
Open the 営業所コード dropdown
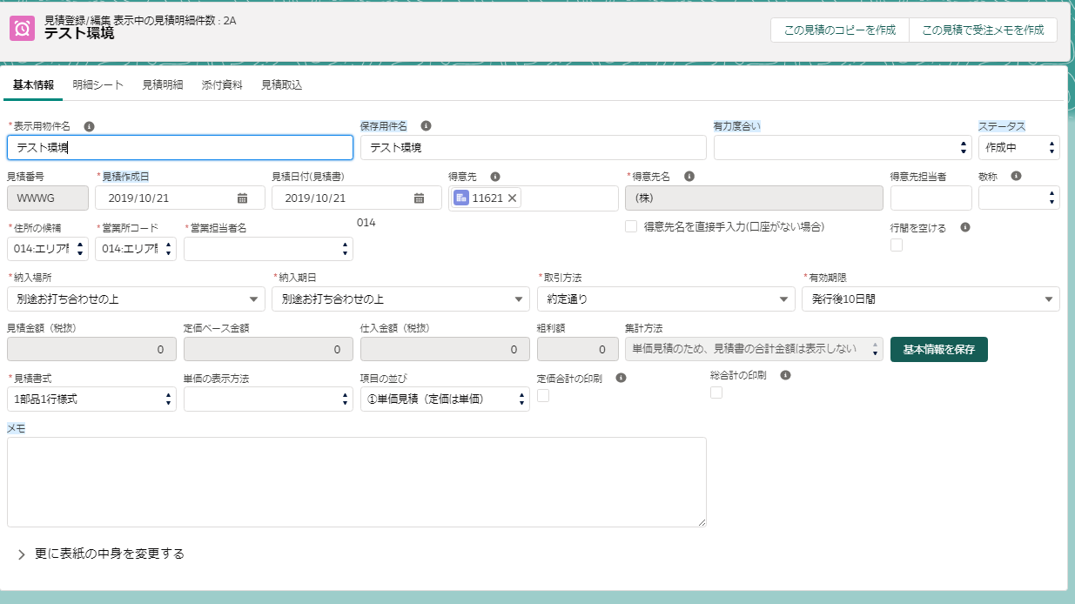click(x=136, y=249)
